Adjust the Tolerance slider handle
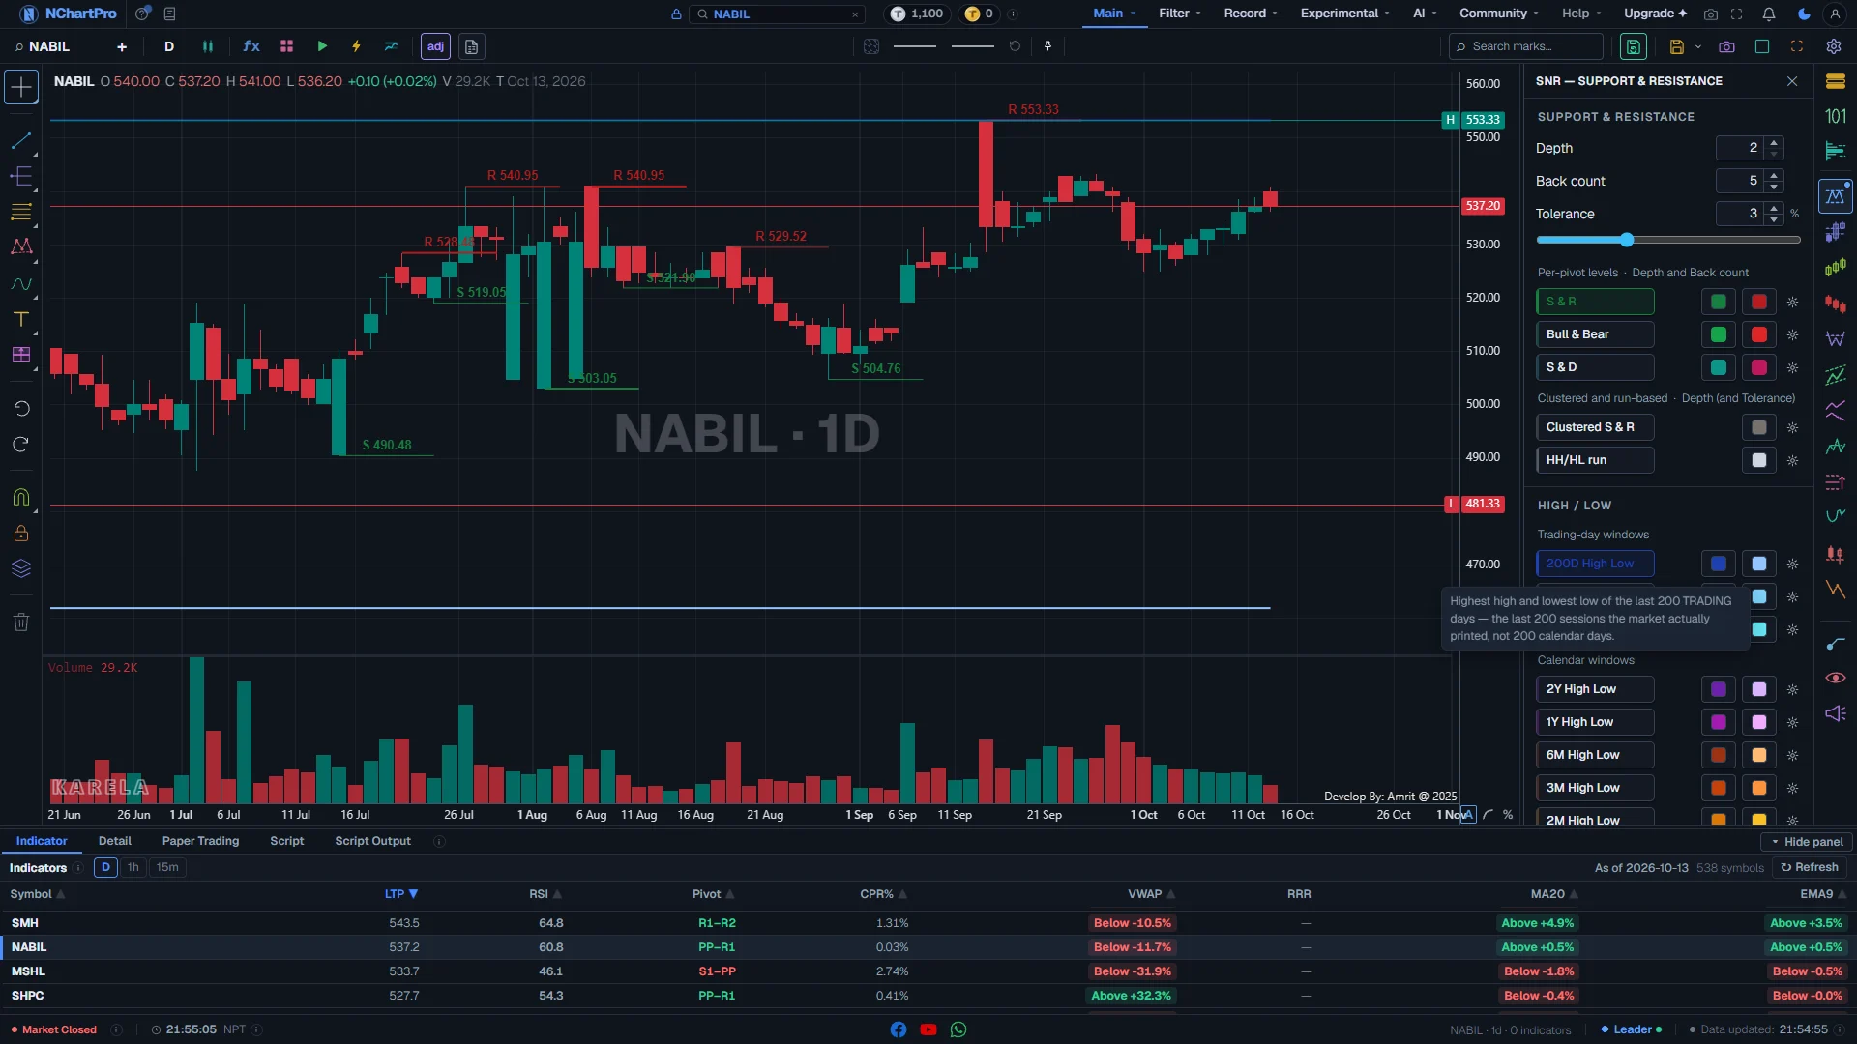The image size is (1857, 1044). [x=1627, y=240]
